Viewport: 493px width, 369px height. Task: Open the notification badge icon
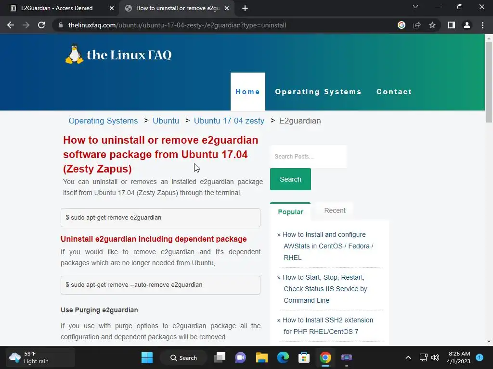(x=480, y=357)
